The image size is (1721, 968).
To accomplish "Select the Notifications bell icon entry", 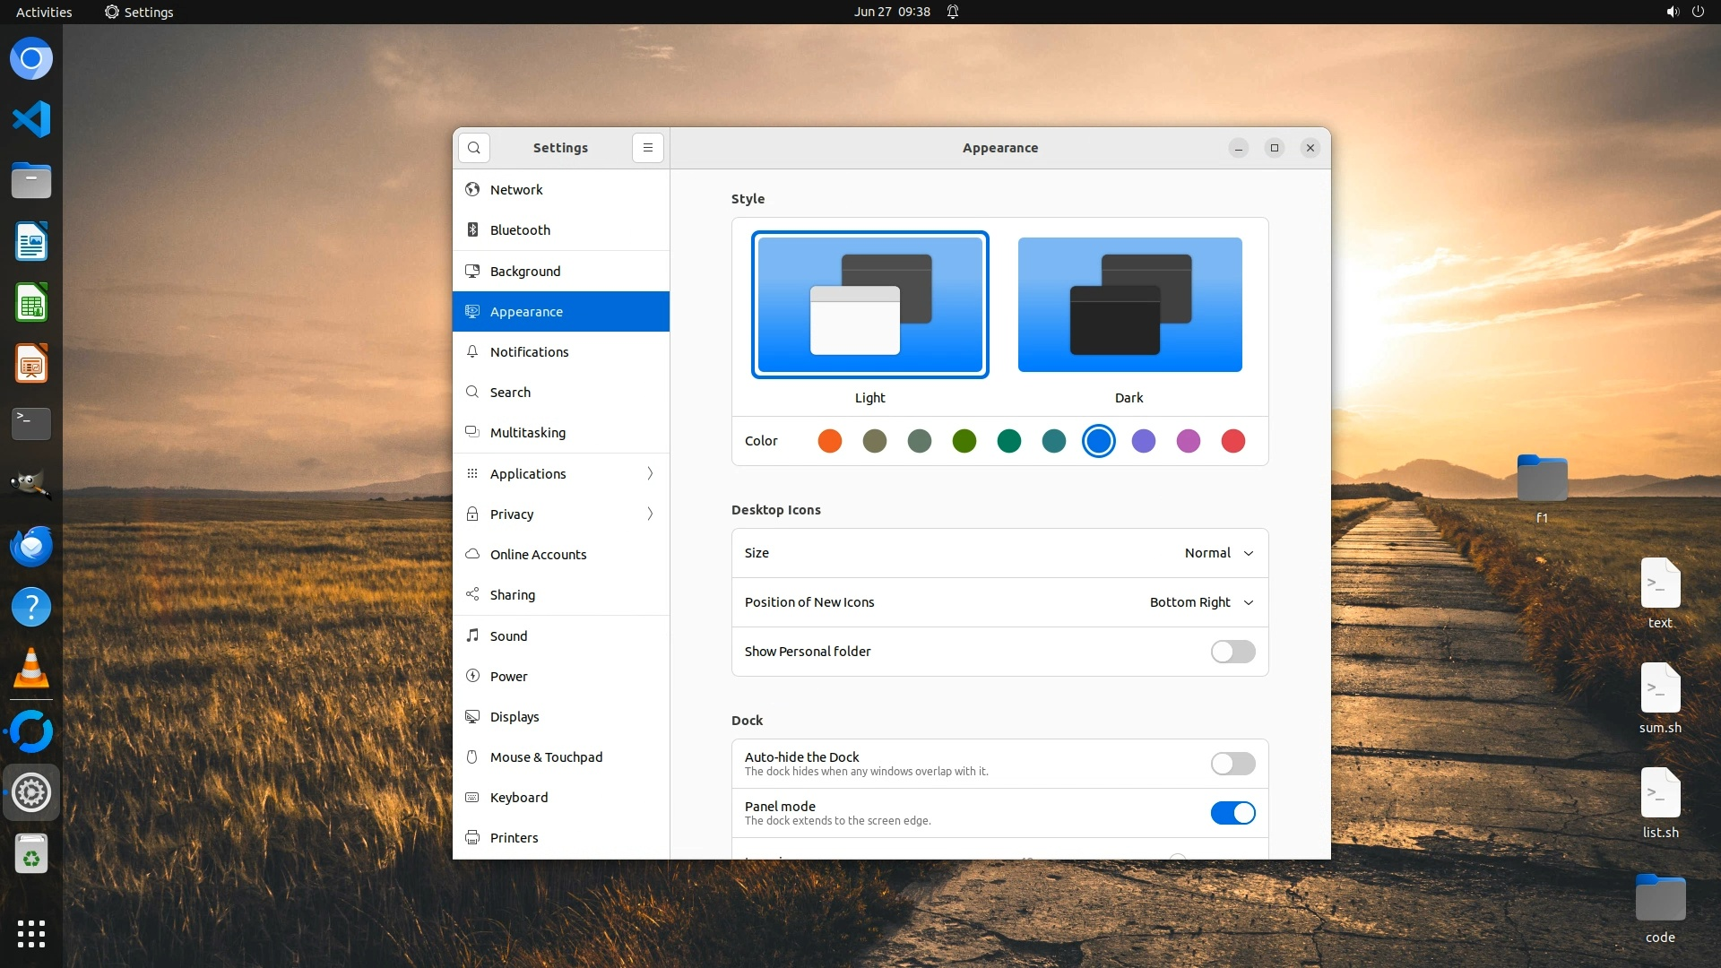I will click(x=472, y=352).
